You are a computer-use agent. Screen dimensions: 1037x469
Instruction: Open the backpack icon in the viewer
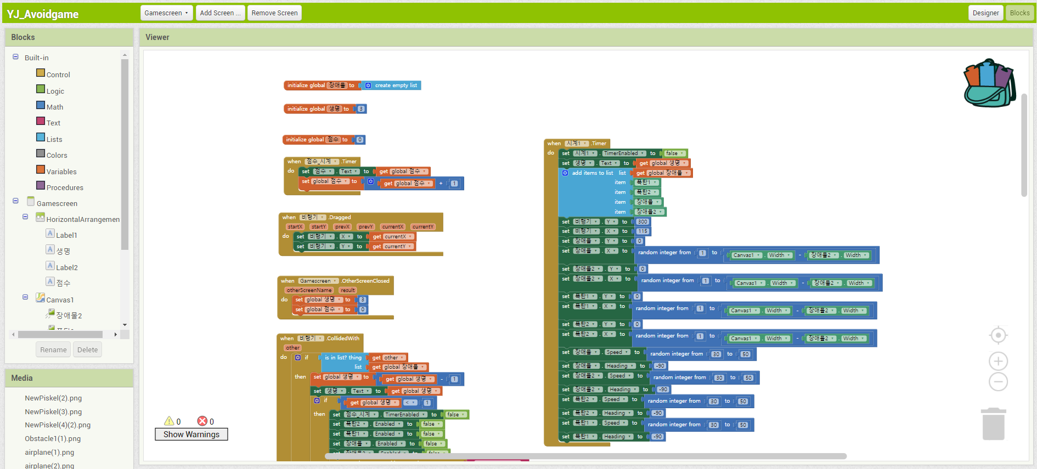989,83
